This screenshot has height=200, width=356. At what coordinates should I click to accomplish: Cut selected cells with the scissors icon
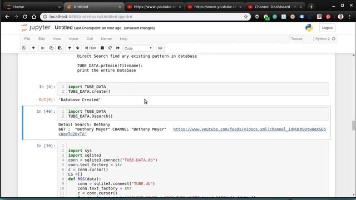click(x=43, y=48)
